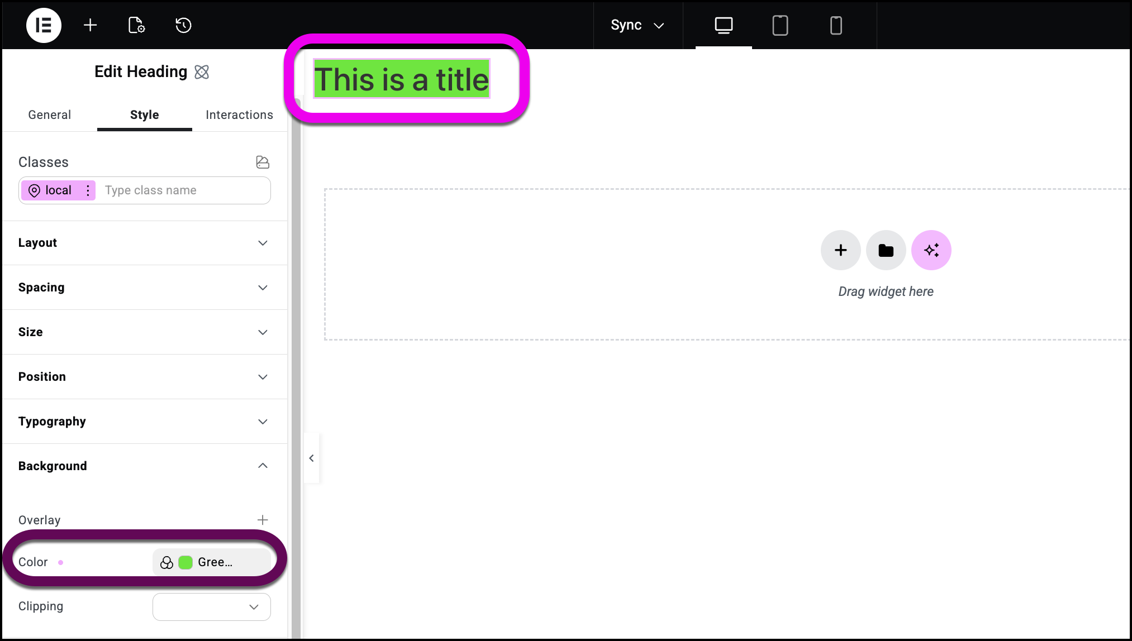1132x641 pixels.
Task: Open the revision history icon
Action: [182, 25]
